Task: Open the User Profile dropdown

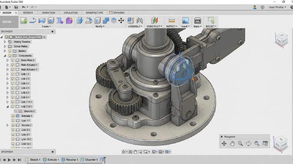Action: tap(277, 7)
